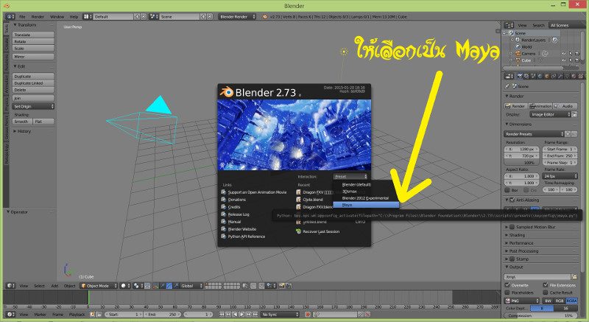Click the Render button in properties
This screenshot has width=589, height=322.
[516, 106]
